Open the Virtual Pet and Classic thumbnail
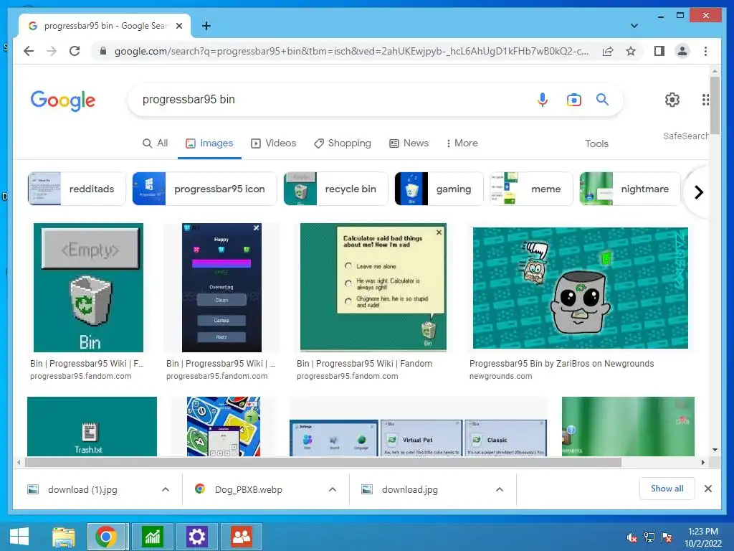Screen dimensions: 734x551 tap(418, 437)
